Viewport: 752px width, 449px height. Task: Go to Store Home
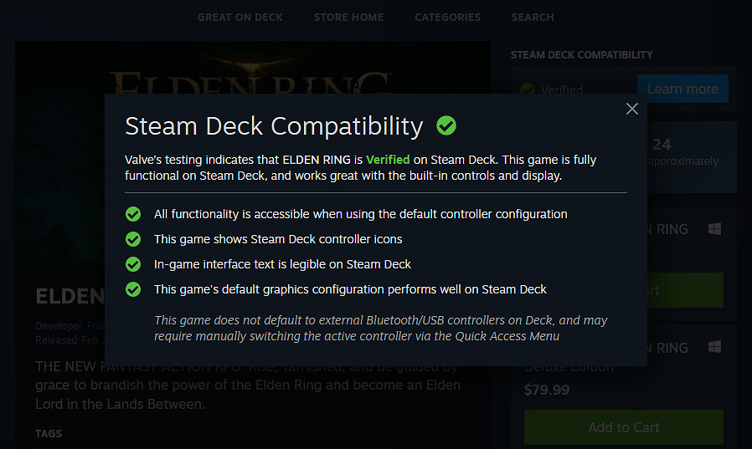(348, 17)
